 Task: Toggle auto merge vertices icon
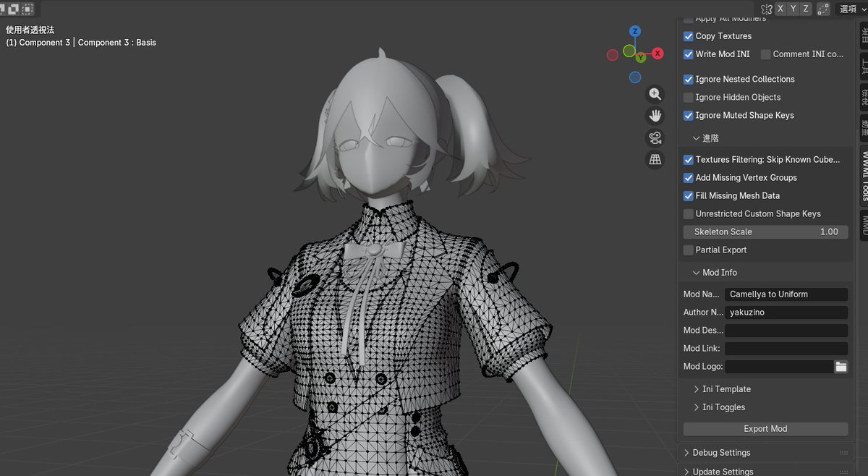pyautogui.click(x=823, y=9)
